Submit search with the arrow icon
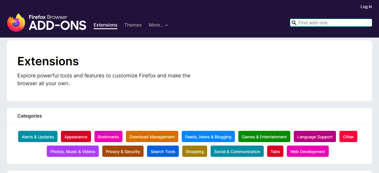 click(368, 23)
